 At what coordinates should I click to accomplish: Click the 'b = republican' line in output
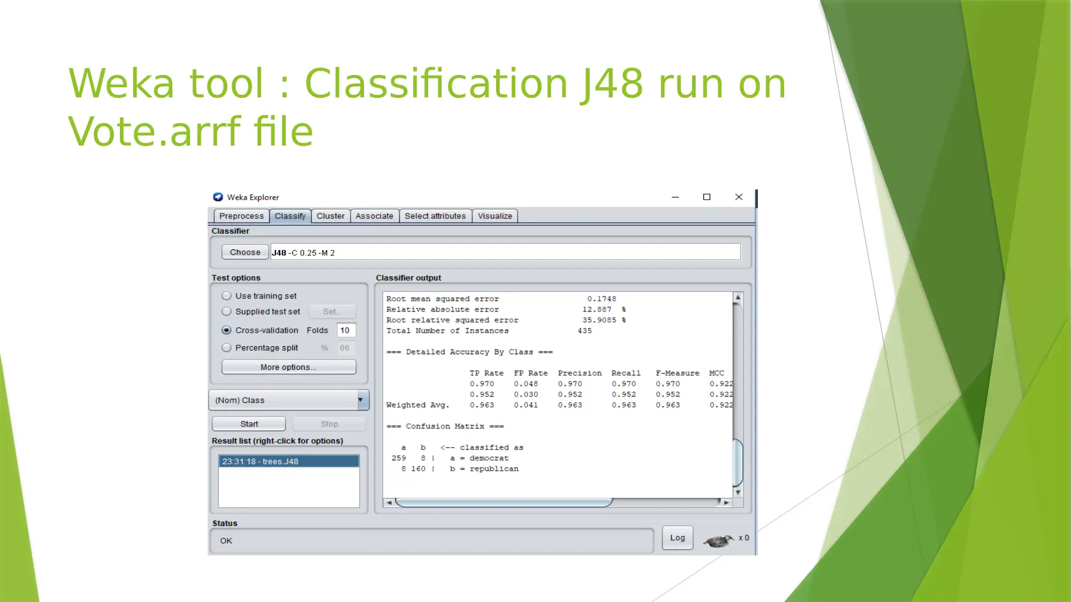[484, 469]
